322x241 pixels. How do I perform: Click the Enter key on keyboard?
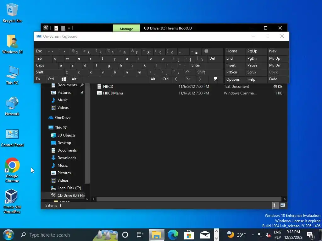click(x=206, y=65)
